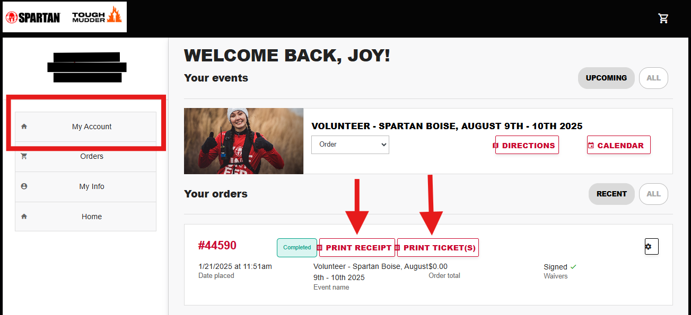Click the home icon beside My Account
Screen dimensions: 691x315
23,127
